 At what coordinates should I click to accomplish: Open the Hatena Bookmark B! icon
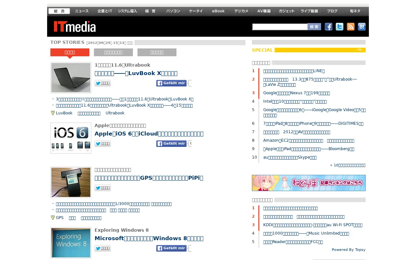point(362,27)
